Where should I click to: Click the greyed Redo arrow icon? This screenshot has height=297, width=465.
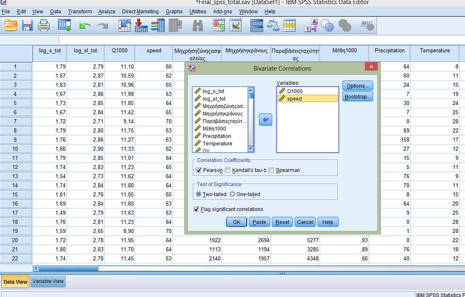tap(103, 26)
